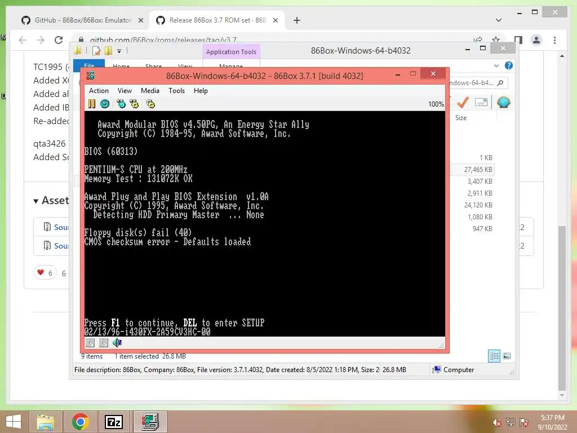Select the file sized 3,407 KB

tap(480, 182)
